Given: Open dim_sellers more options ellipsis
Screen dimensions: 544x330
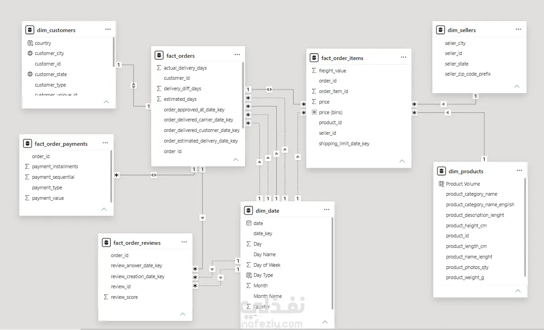Looking at the screenshot, I should click(518, 29).
